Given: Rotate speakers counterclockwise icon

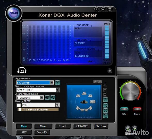Looking at the screenshot, I should click(x=105, y=100).
